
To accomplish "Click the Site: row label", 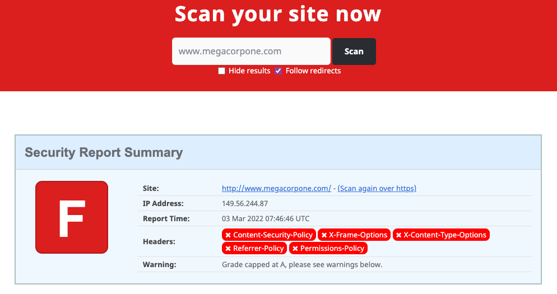I will coord(151,189).
